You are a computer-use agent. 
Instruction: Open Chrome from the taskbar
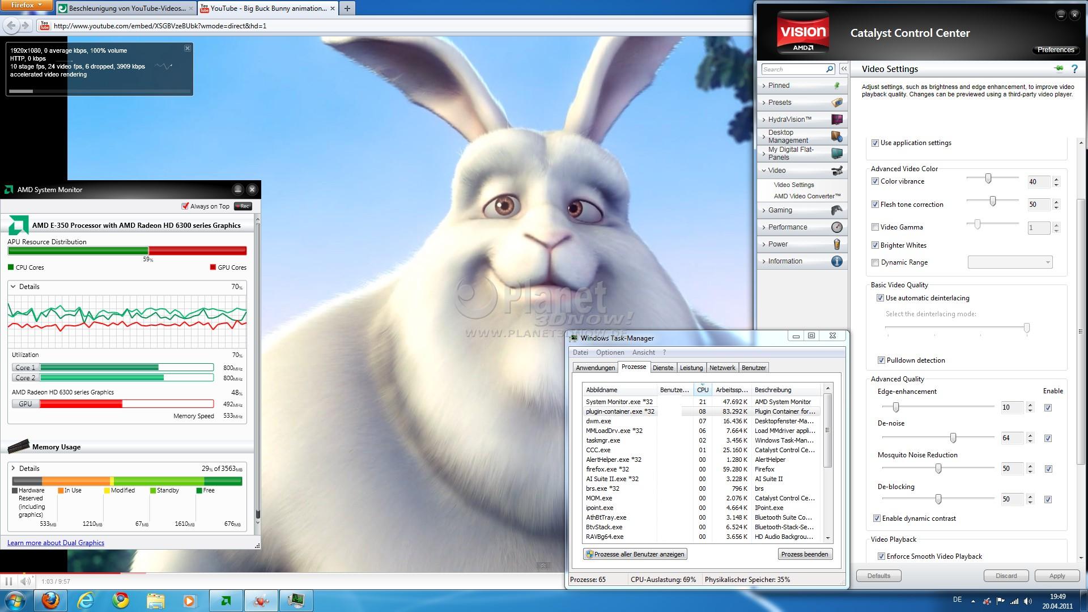coord(120,601)
